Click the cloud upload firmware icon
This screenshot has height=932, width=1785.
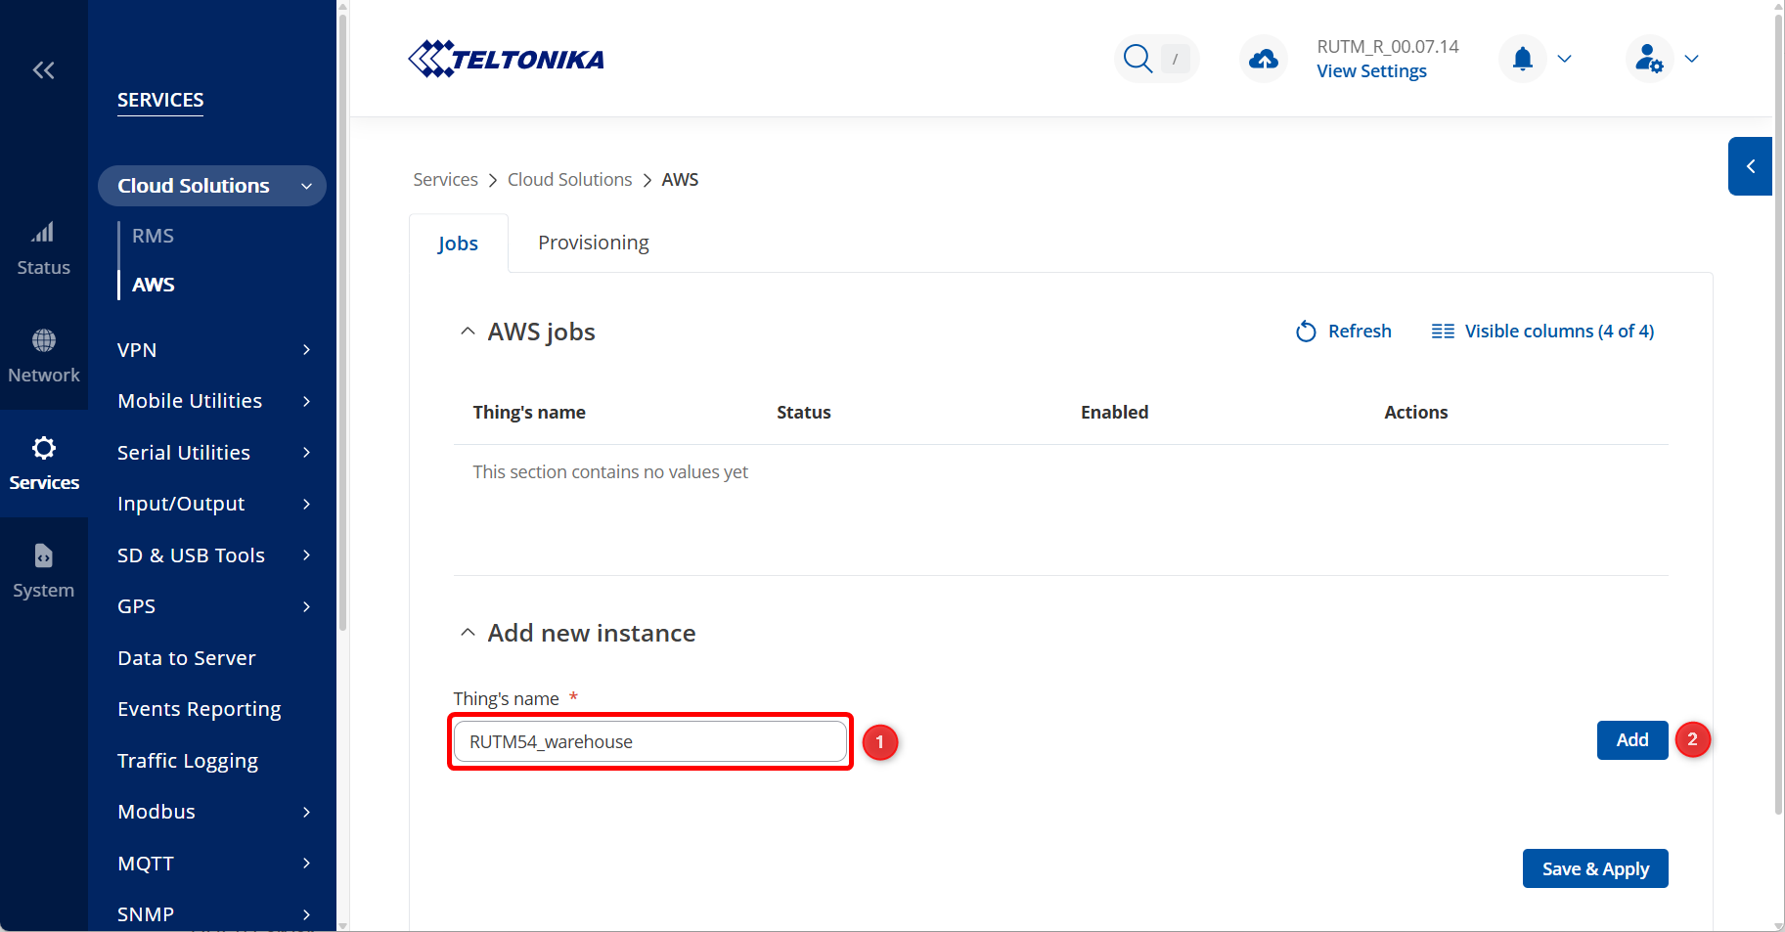click(1263, 59)
